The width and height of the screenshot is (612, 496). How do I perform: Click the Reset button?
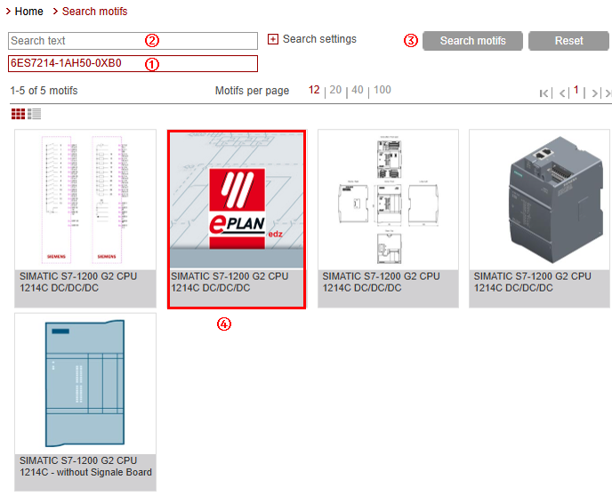[x=568, y=41]
